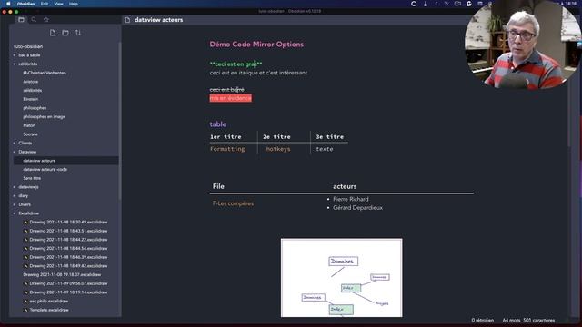Open the Aristote note
Viewport: 582px width, 327px height.
[30, 82]
